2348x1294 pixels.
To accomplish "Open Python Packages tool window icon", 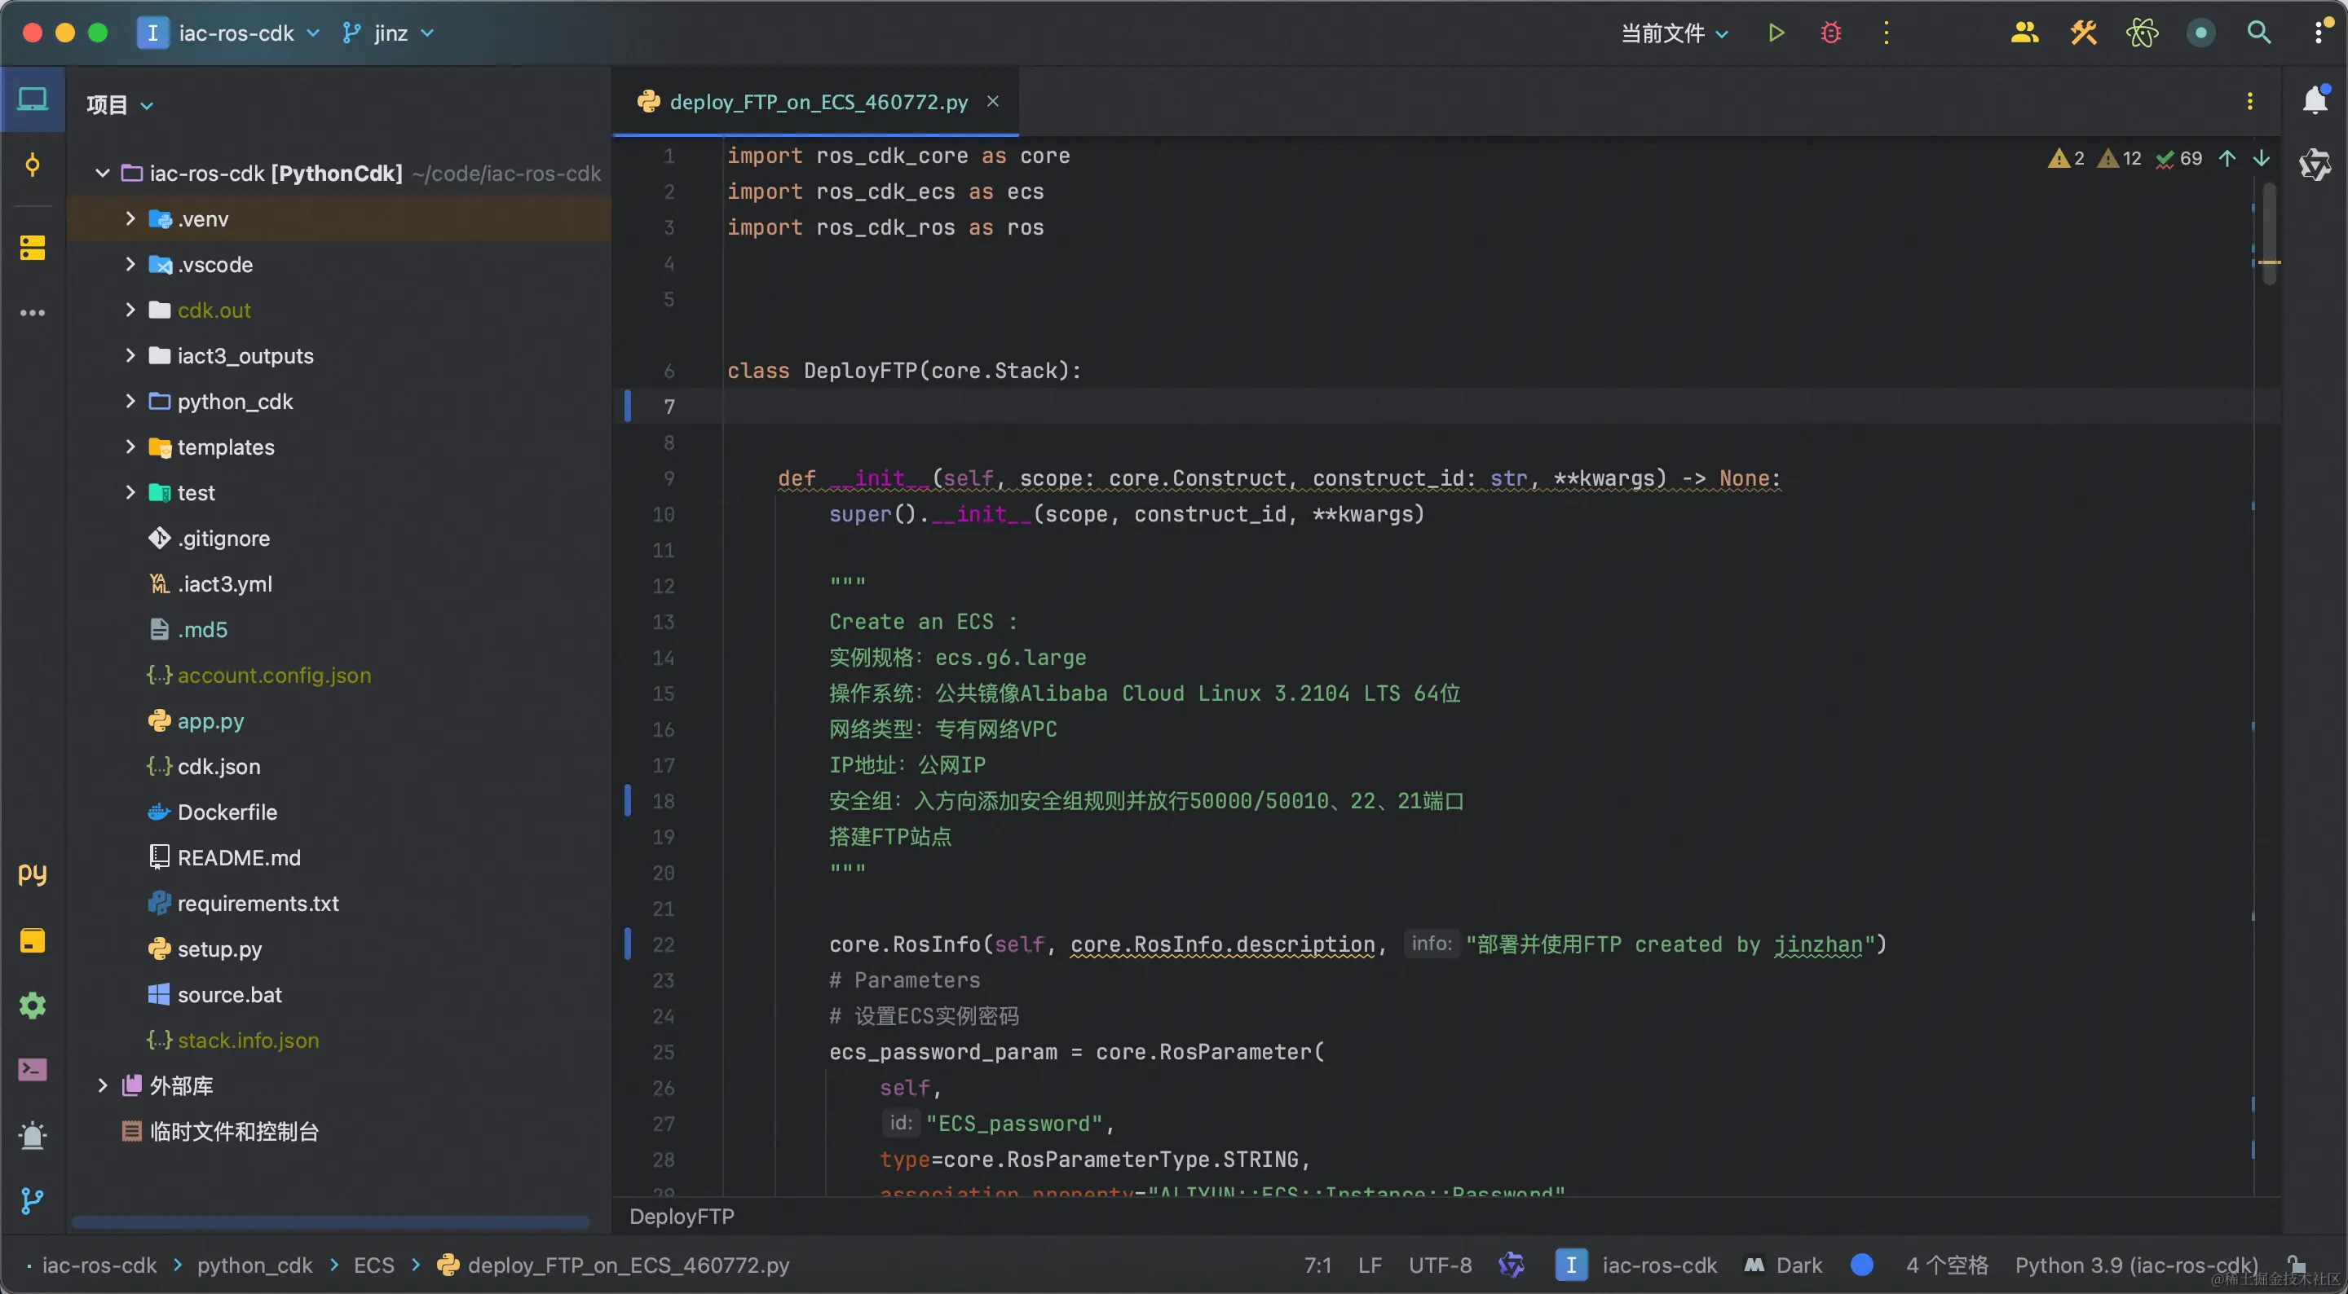I will tap(33, 940).
